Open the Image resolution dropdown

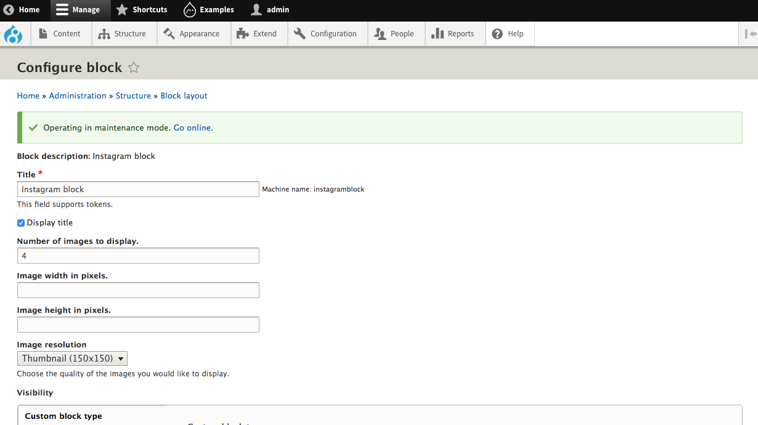pos(72,358)
